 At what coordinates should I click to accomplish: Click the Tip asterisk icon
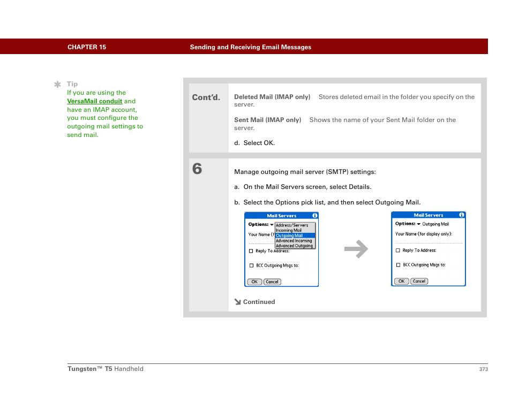(x=58, y=85)
